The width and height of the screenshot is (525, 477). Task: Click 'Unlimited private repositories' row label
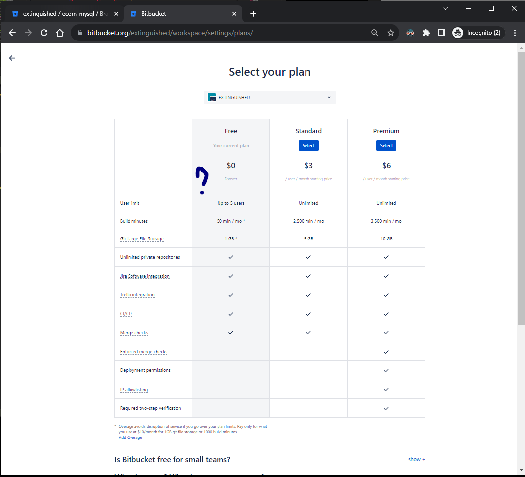[150, 257]
